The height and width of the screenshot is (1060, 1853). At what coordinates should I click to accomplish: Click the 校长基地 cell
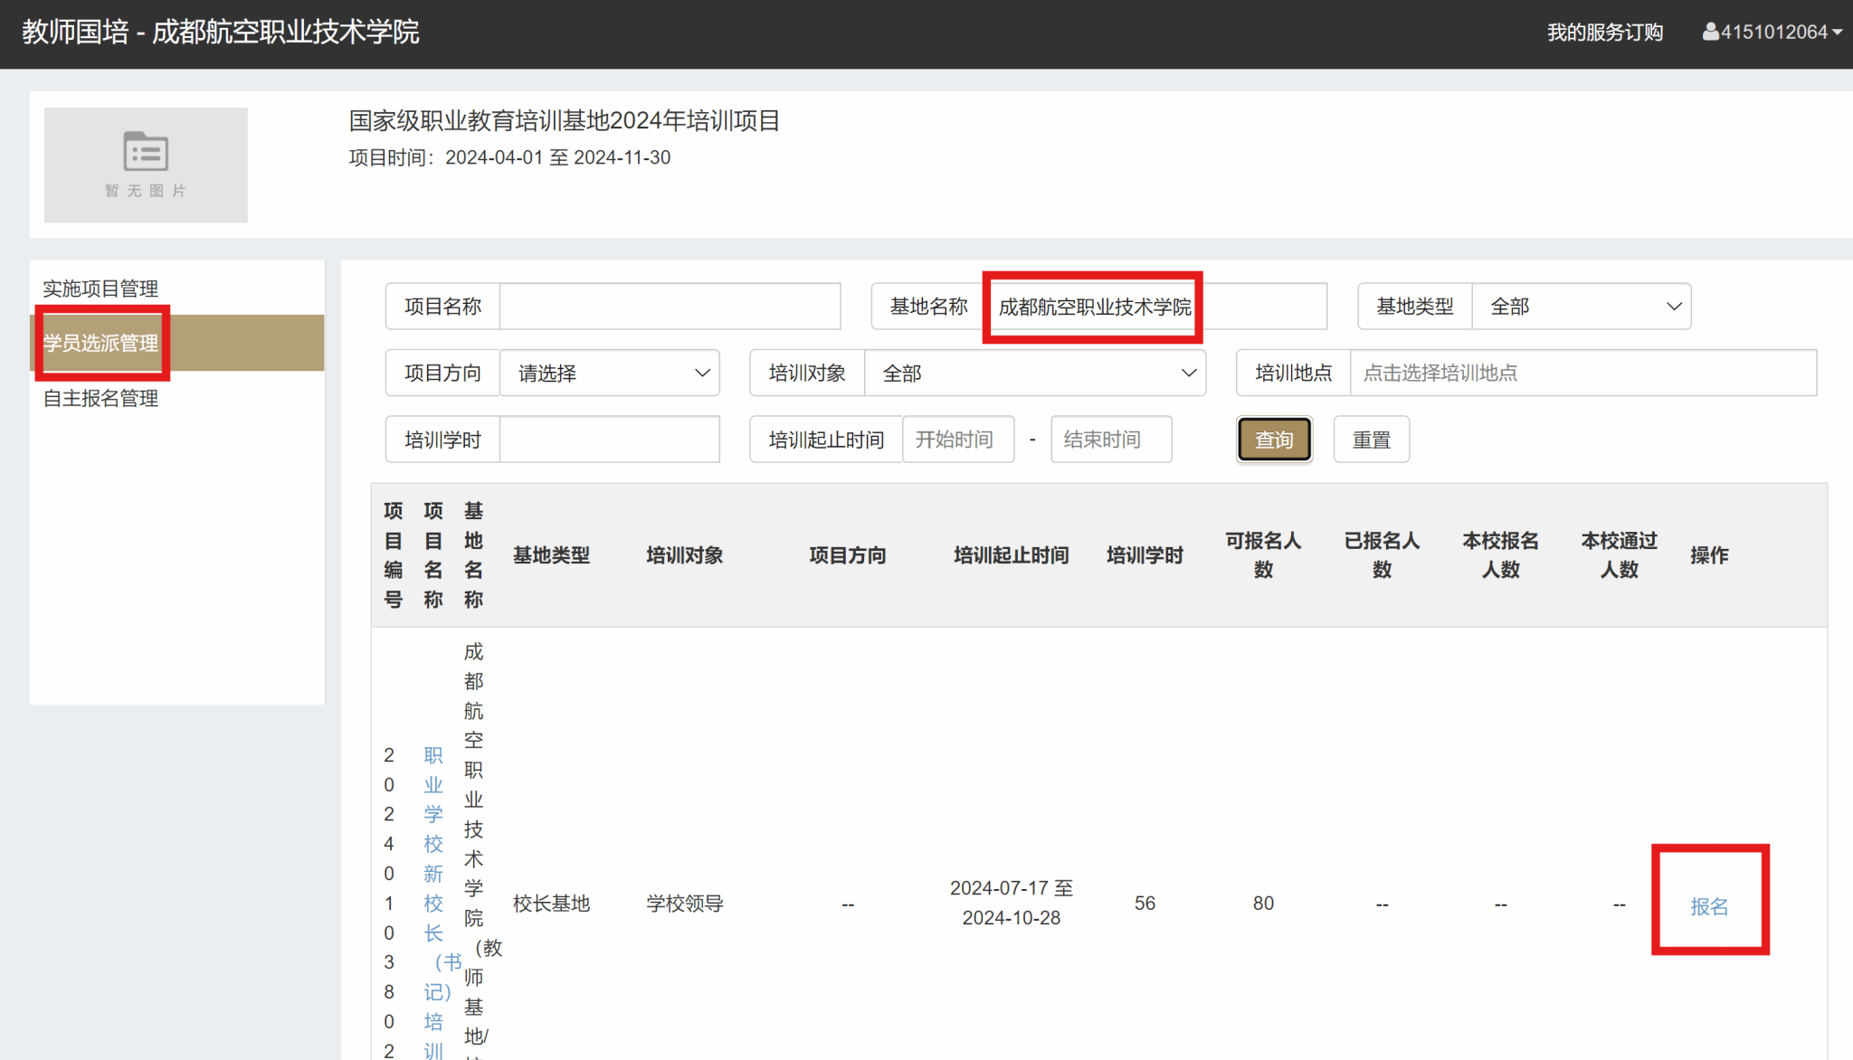[551, 904]
